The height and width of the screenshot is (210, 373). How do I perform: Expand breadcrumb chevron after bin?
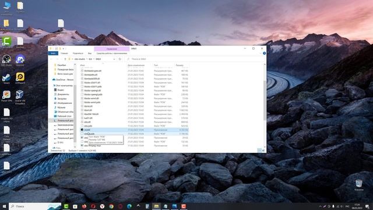pyautogui.click(x=94, y=59)
